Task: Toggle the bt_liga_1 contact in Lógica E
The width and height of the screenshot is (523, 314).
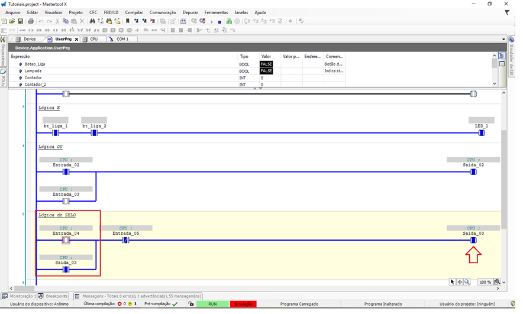Action: (56, 133)
